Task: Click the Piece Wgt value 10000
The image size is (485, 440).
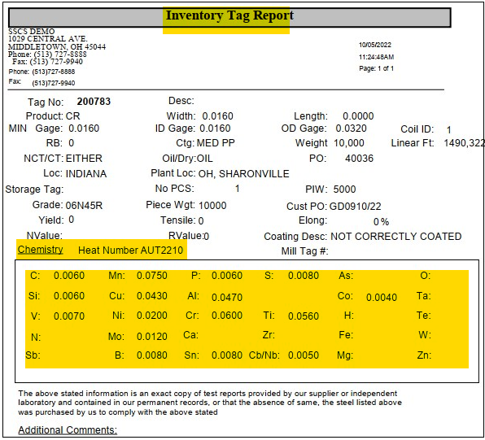Action: point(212,205)
